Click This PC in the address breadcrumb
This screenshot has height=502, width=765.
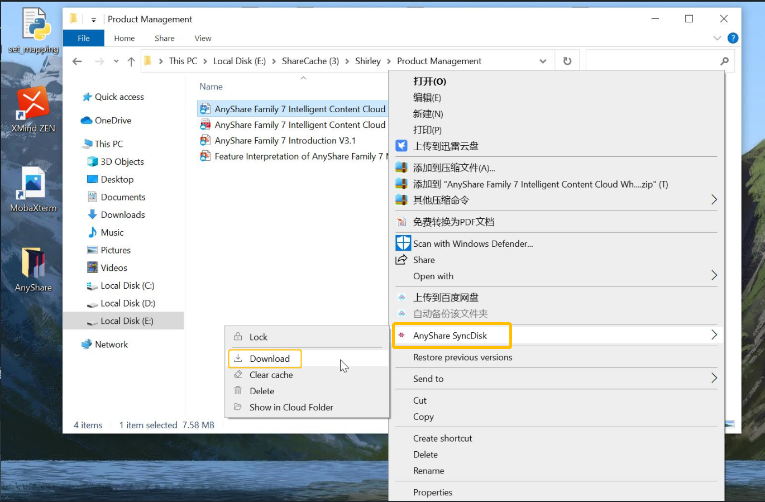183,61
